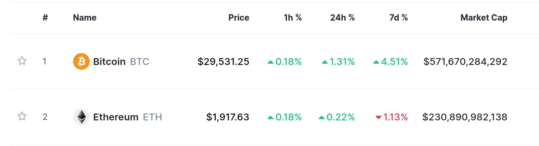
Task: Sort by 7d % column header
Action: 398,18
